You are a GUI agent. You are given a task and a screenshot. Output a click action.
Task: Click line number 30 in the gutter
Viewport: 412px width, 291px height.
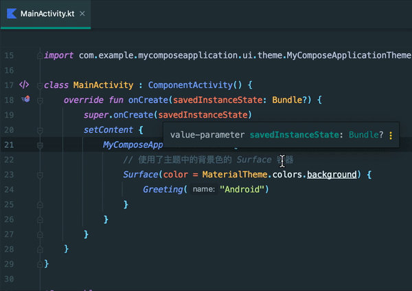tap(9, 279)
